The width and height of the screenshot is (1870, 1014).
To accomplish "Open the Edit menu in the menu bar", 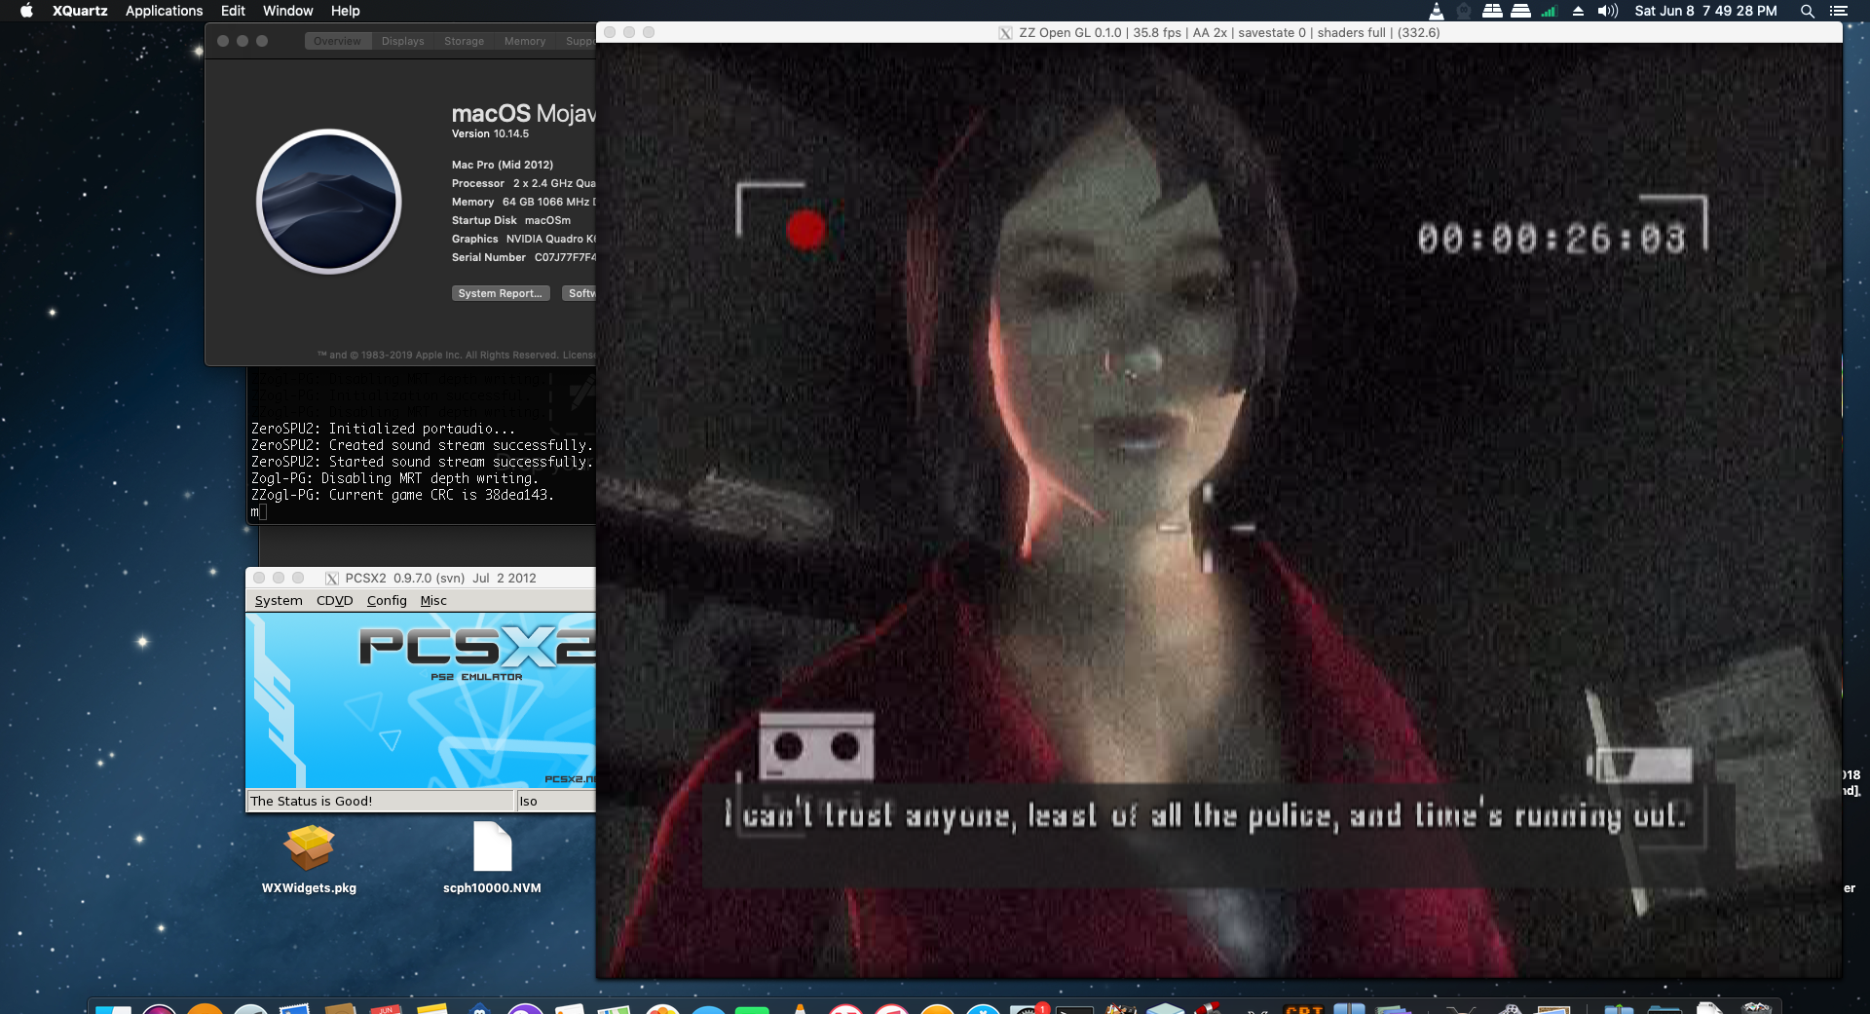I will [233, 11].
